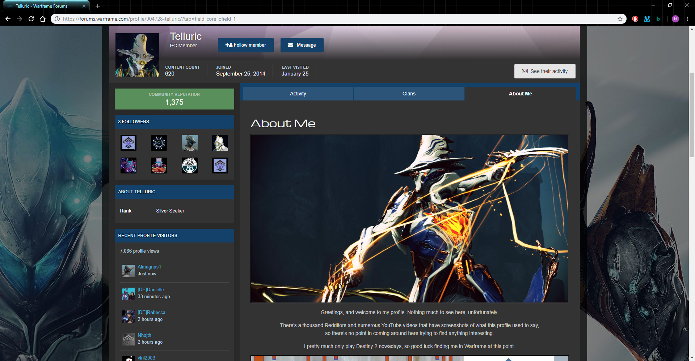Open the 8 Followers header
The height and width of the screenshot is (361, 695).
coord(174,122)
